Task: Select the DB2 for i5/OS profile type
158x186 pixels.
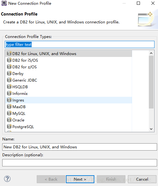Action: coord(69,60)
